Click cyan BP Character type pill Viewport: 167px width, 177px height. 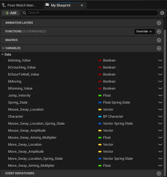[x=100, y=117]
